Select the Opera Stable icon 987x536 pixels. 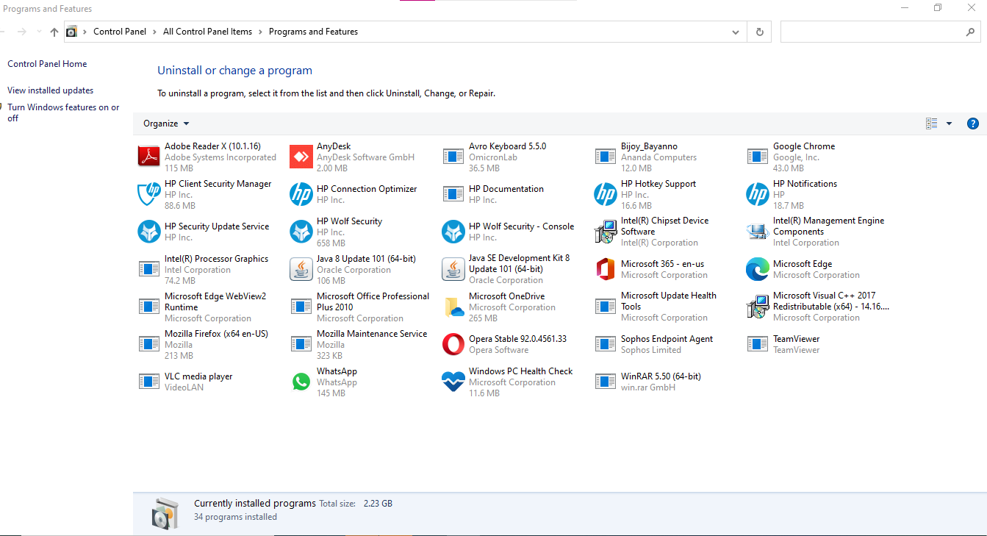(453, 344)
